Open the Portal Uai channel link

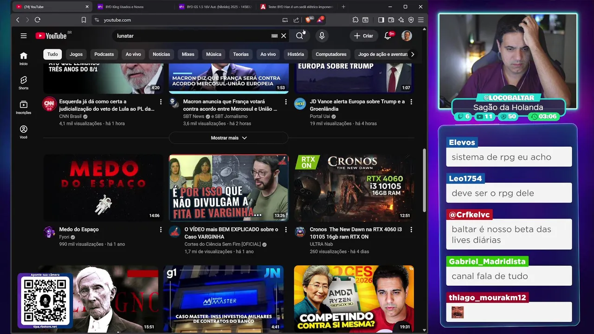pos(320,116)
